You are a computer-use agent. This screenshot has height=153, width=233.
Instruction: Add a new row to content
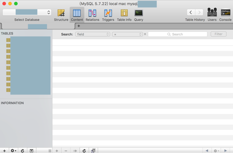57,151
